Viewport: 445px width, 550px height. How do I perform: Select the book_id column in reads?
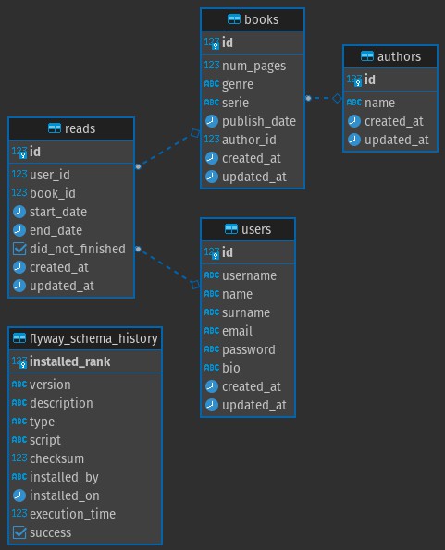click(71, 193)
